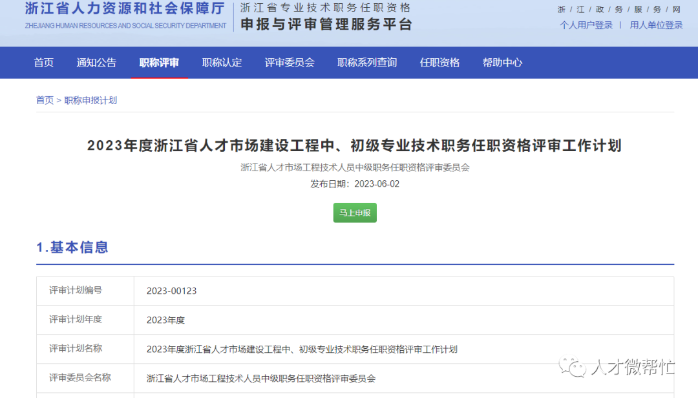Open the 通知公告 announcements menu
Screen dimensions: 698x398
click(x=96, y=62)
